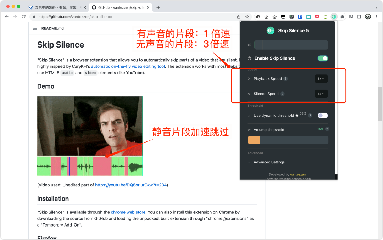Open the Extensions puzzle-piece menu
Viewport: 383px width, 240px height.
tap(343, 17)
